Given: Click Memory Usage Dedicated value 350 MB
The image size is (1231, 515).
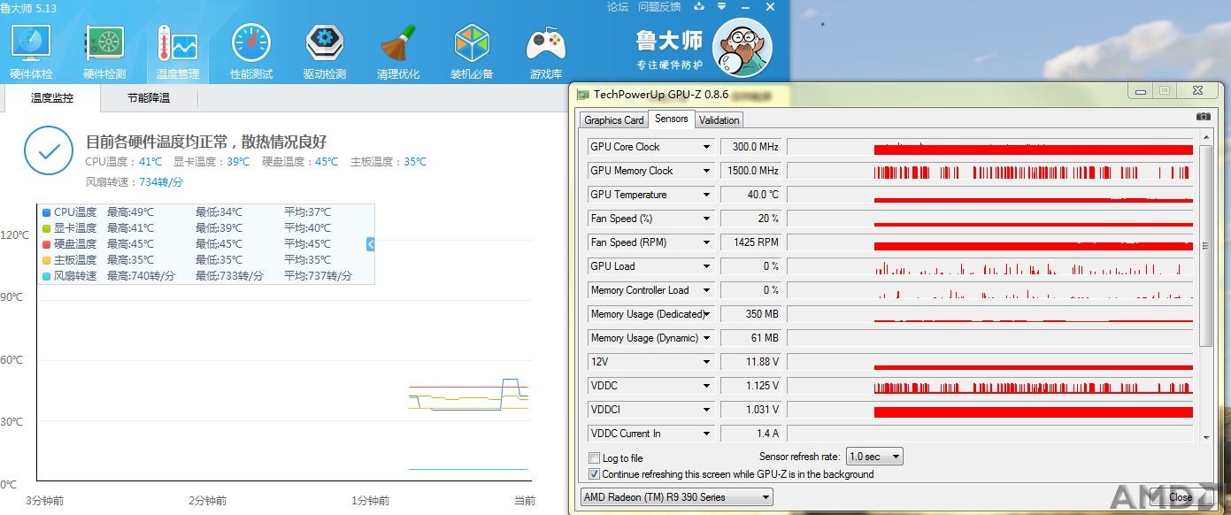Looking at the screenshot, I should pos(751,314).
